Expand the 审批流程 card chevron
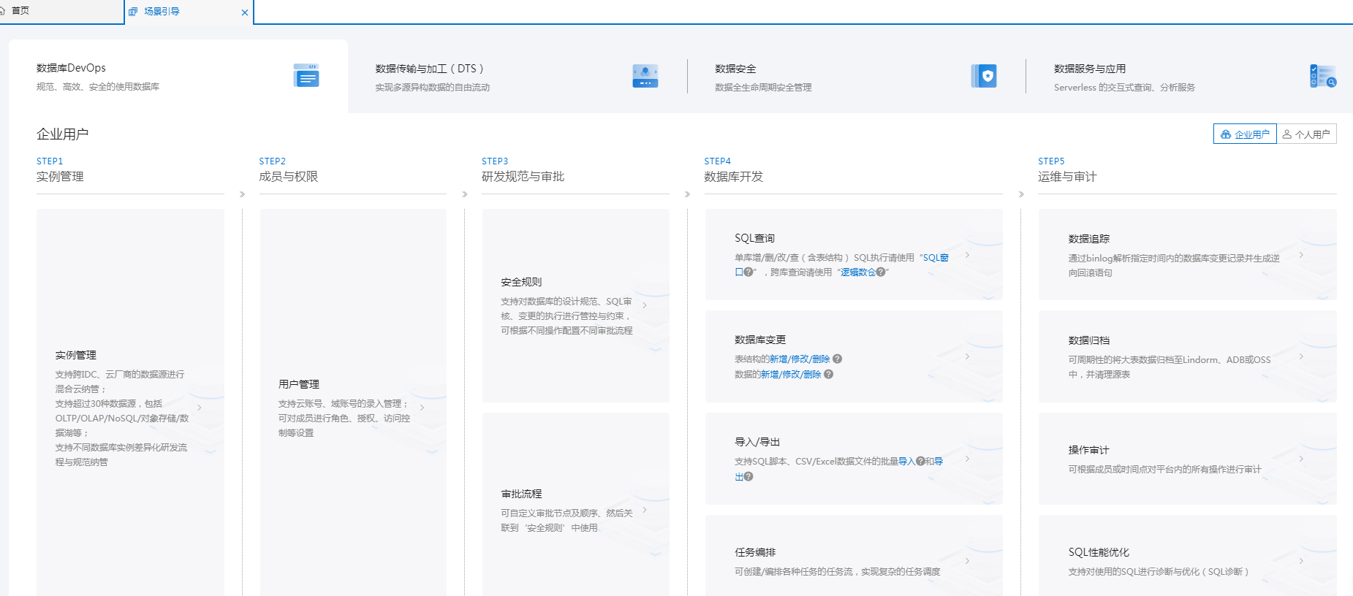This screenshot has height=596, width=1353. tap(645, 510)
